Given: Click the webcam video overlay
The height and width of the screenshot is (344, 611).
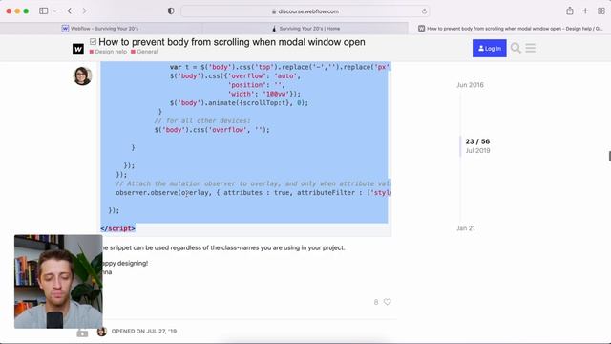Looking at the screenshot, I should [x=58, y=282].
